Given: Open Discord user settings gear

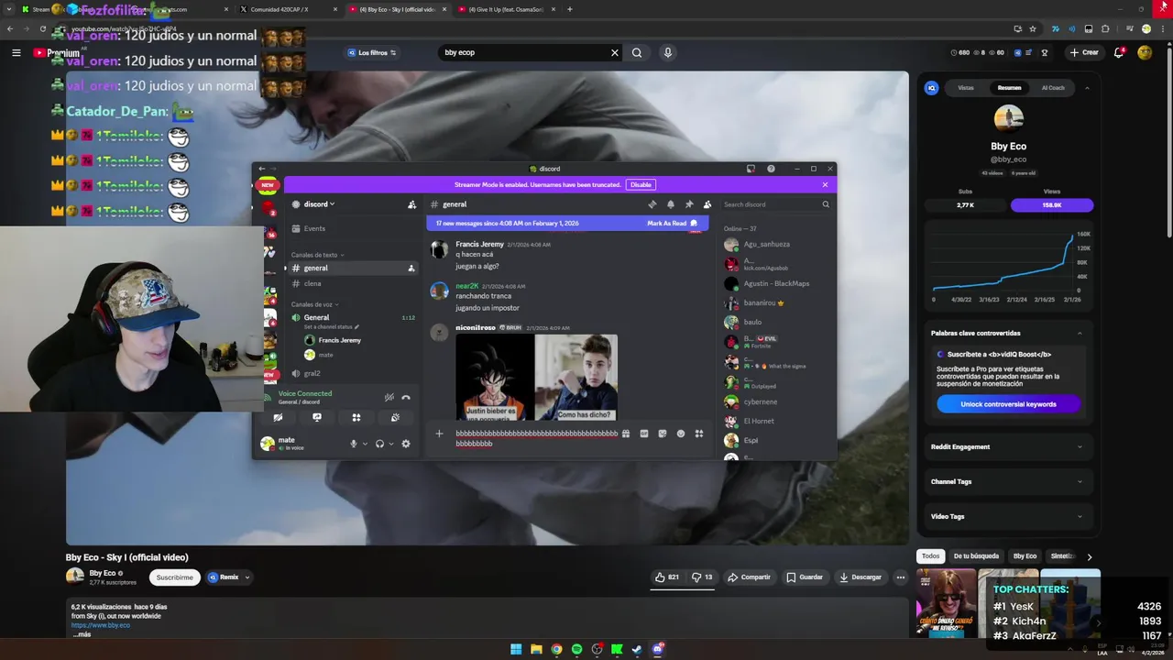Looking at the screenshot, I should point(406,444).
